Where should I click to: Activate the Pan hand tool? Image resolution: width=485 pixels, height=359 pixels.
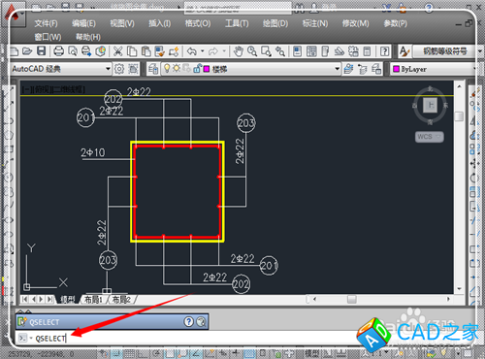point(239,51)
